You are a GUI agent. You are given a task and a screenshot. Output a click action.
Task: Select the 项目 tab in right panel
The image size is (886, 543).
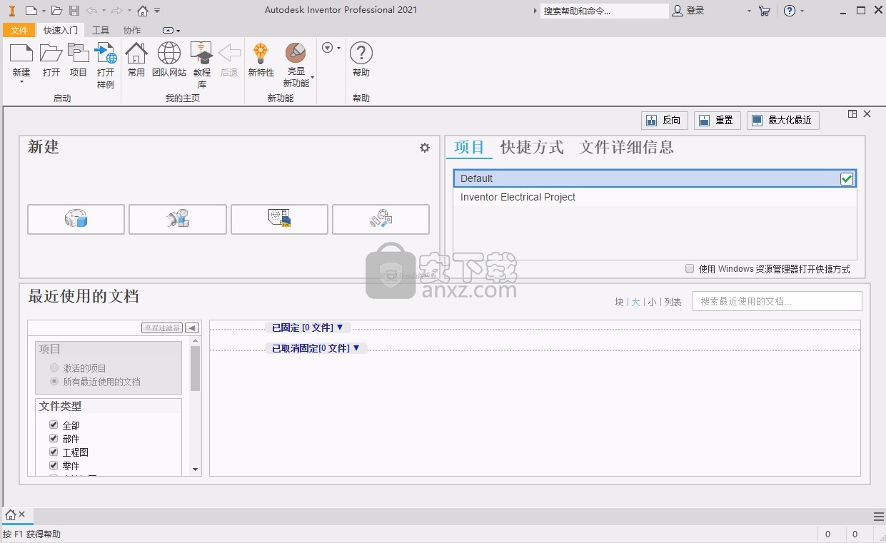click(x=469, y=148)
